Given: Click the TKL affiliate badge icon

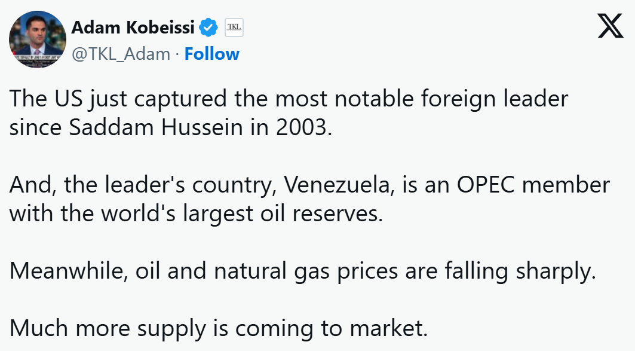Looking at the screenshot, I should 234,28.
